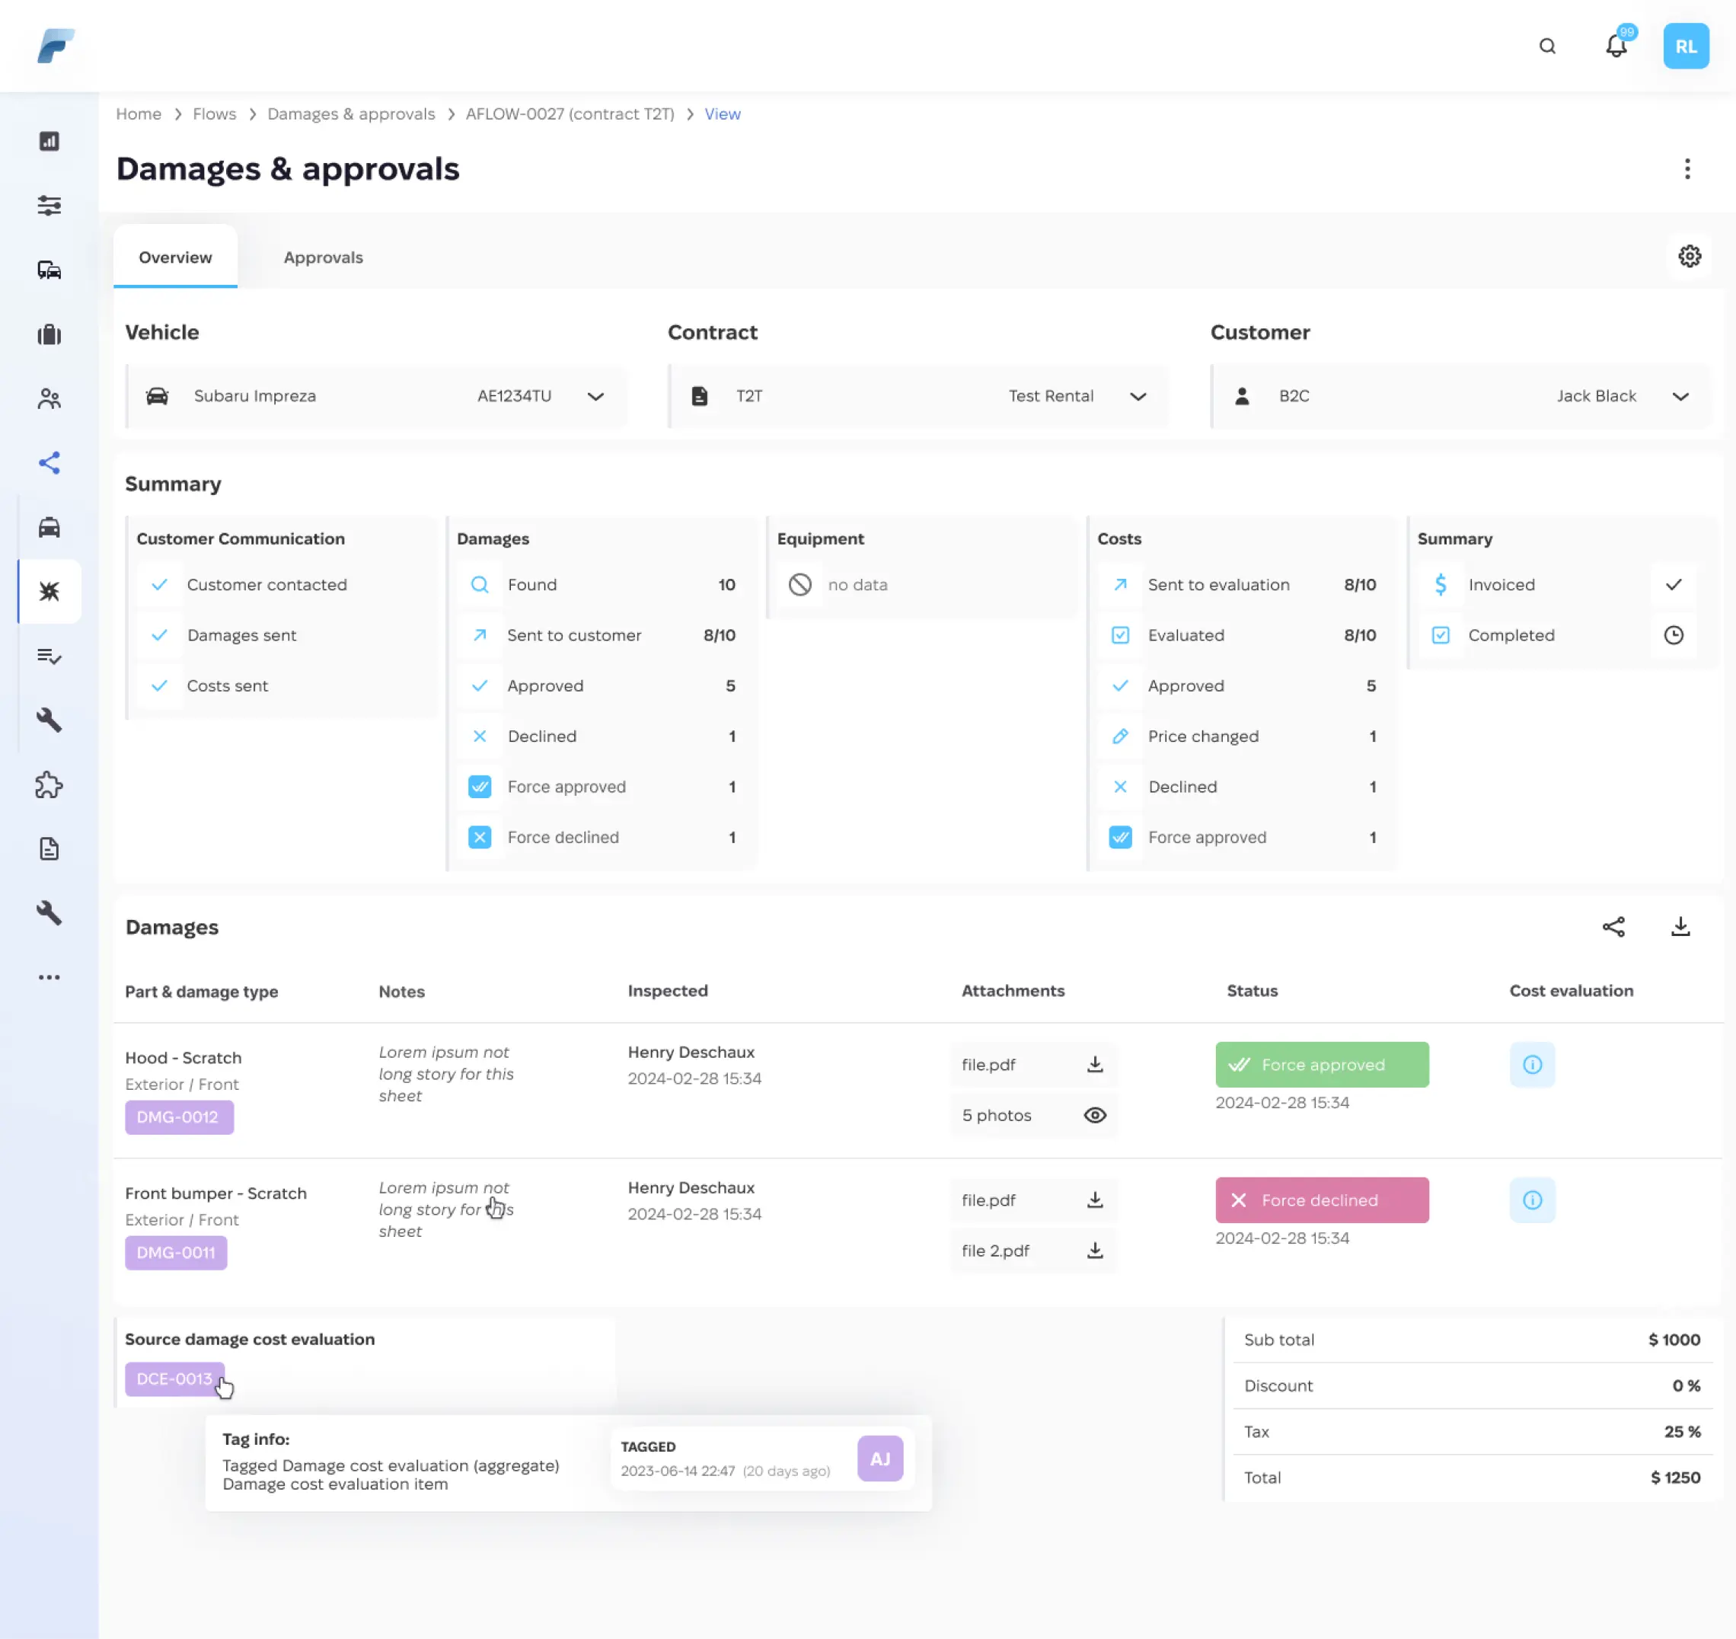Toggle the Evaluated checkbox under Costs
This screenshot has width=1736, height=1639.
click(x=1119, y=635)
